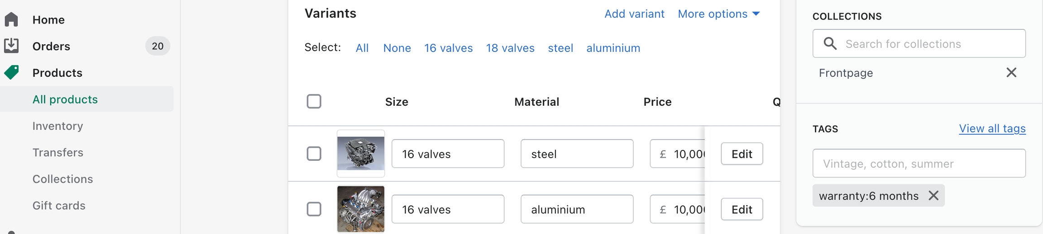Click the green Products tag icon

click(x=12, y=72)
